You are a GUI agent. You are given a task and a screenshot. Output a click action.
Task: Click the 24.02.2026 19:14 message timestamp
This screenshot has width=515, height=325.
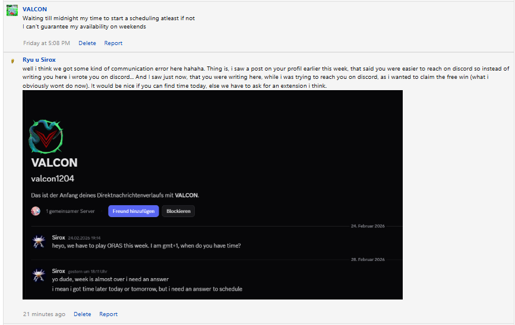click(x=84, y=238)
